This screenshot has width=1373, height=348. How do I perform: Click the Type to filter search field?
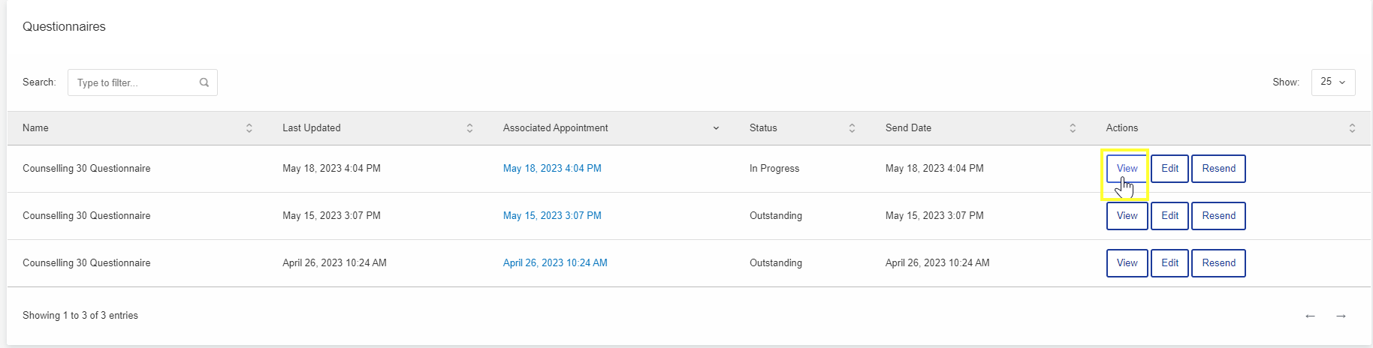[143, 82]
